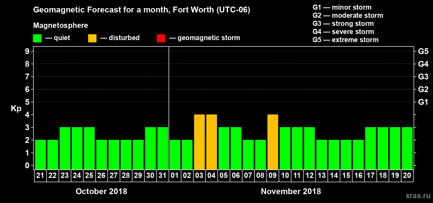This screenshot has height=203, width=433.
Task: Click the green bar for November 14
Action: [334, 155]
